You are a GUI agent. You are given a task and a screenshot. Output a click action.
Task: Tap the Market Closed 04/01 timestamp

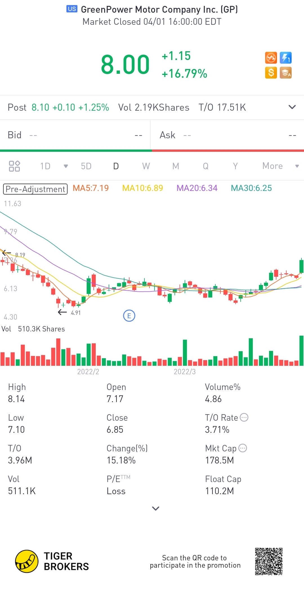pos(152,22)
